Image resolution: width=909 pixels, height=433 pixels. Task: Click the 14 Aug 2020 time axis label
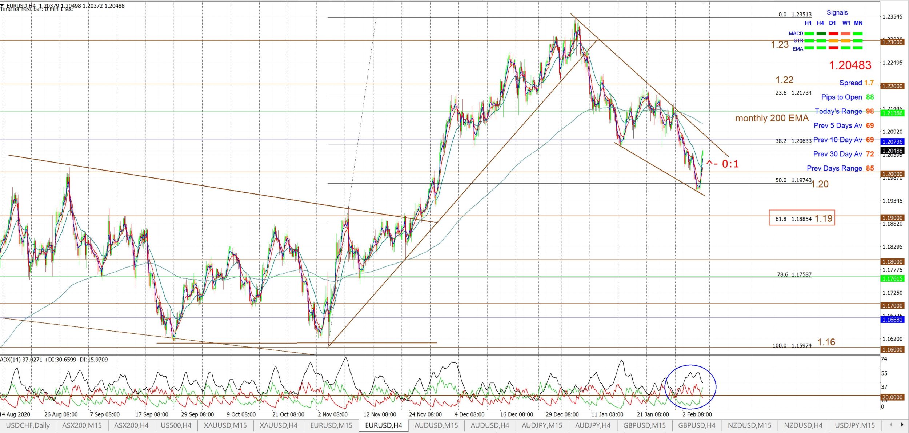15,414
